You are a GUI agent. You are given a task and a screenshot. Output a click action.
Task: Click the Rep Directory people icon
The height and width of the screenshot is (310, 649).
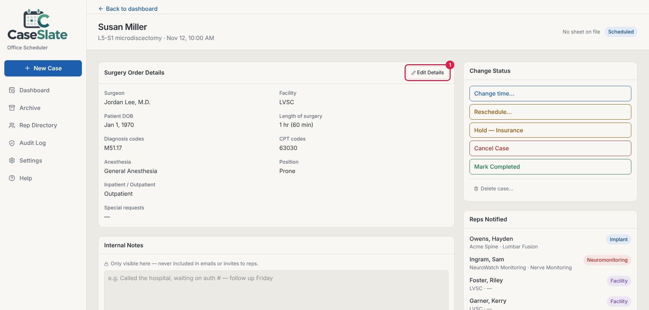coord(12,125)
